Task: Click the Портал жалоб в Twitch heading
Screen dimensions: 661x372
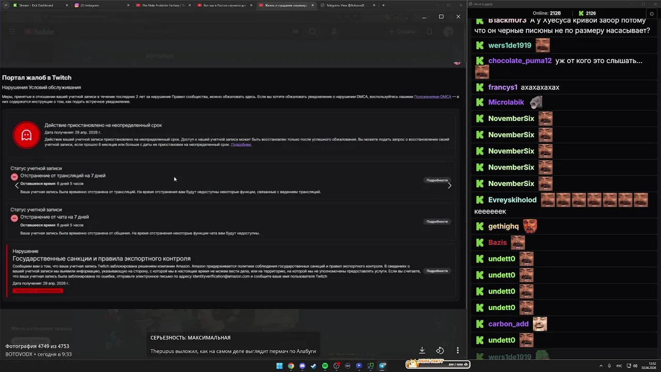Action: click(37, 78)
